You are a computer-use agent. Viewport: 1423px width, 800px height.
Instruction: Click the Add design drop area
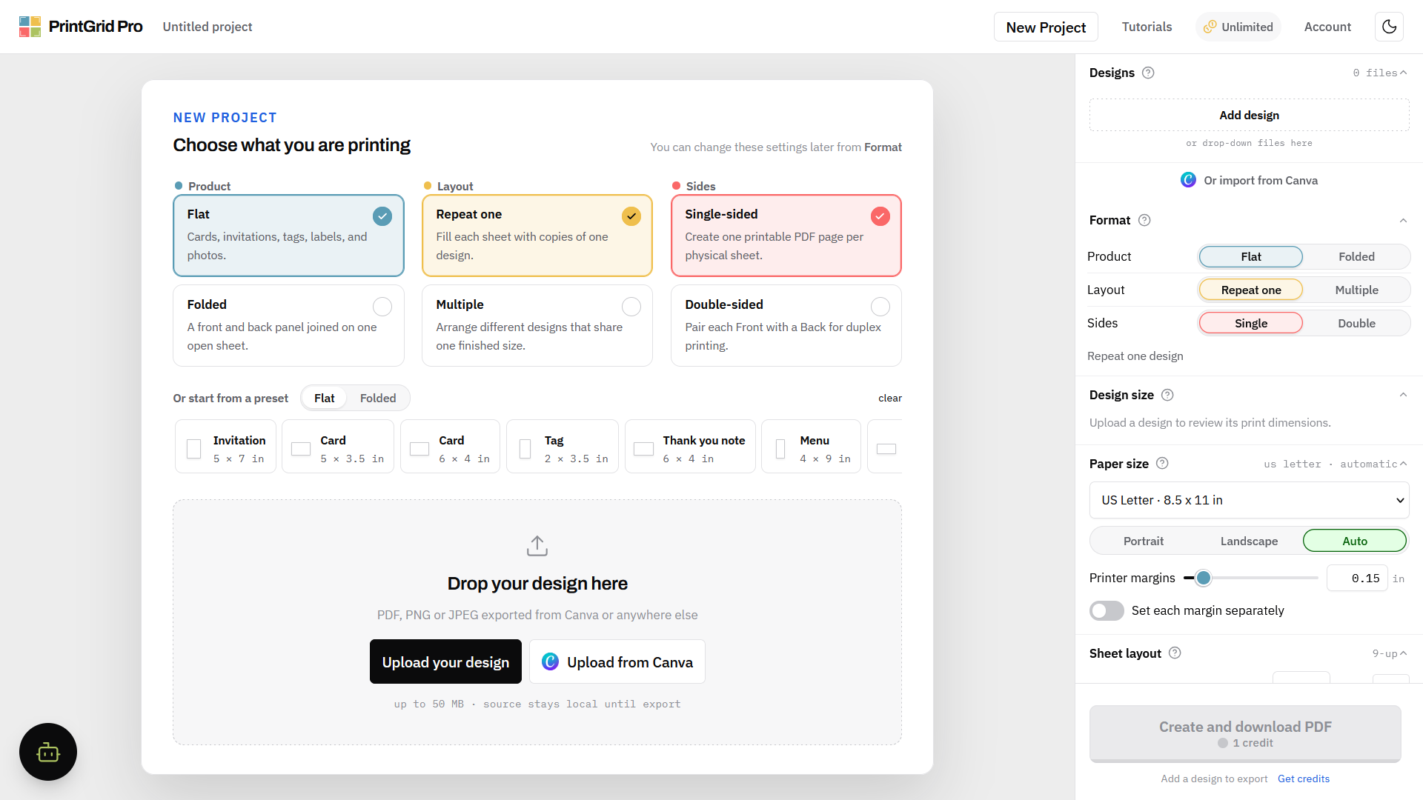tap(1250, 115)
